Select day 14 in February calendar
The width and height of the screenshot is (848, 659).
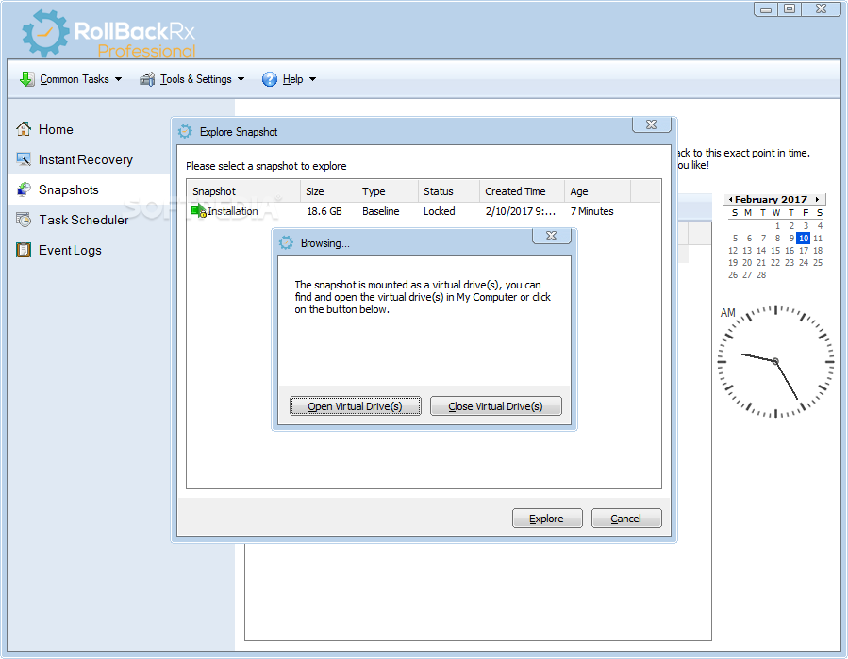tap(761, 251)
